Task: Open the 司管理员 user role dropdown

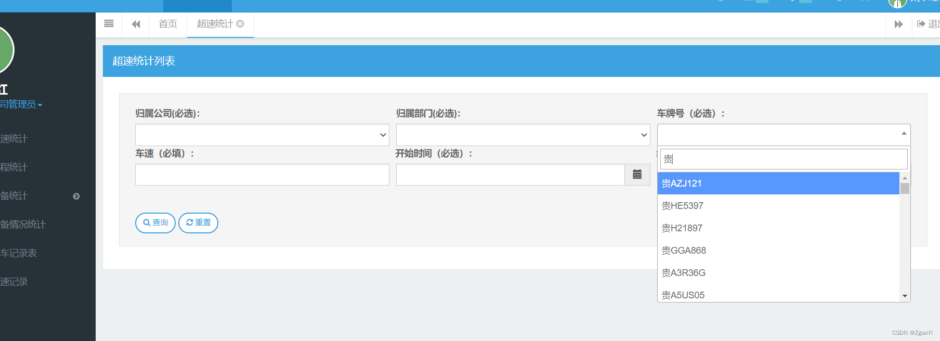Action: [x=21, y=104]
